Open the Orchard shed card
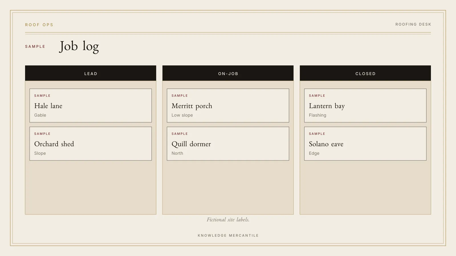The height and width of the screenshot is (256, 456). 91,144
